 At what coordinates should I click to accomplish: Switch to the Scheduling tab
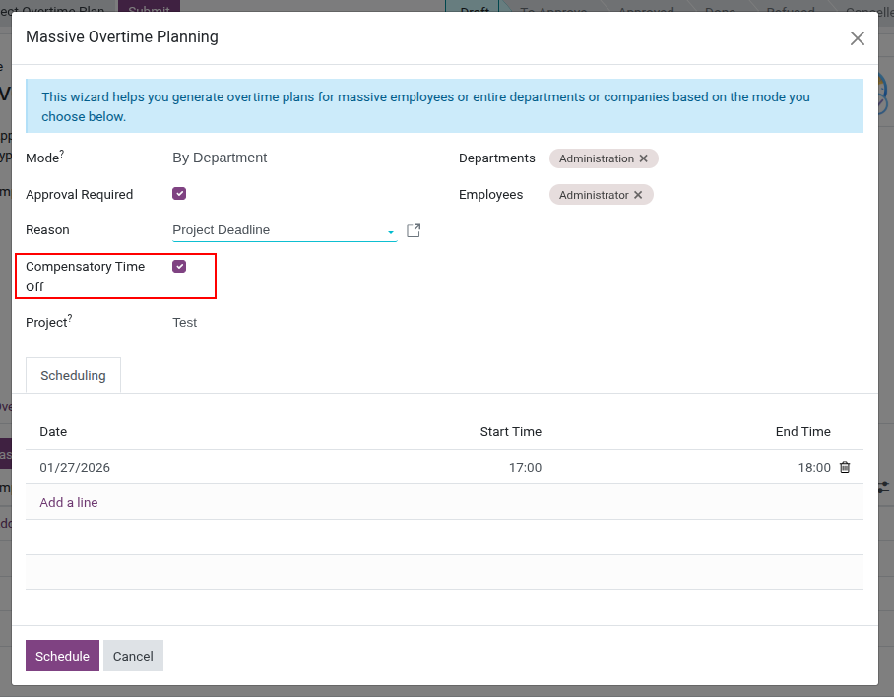(x=73, y=375)
